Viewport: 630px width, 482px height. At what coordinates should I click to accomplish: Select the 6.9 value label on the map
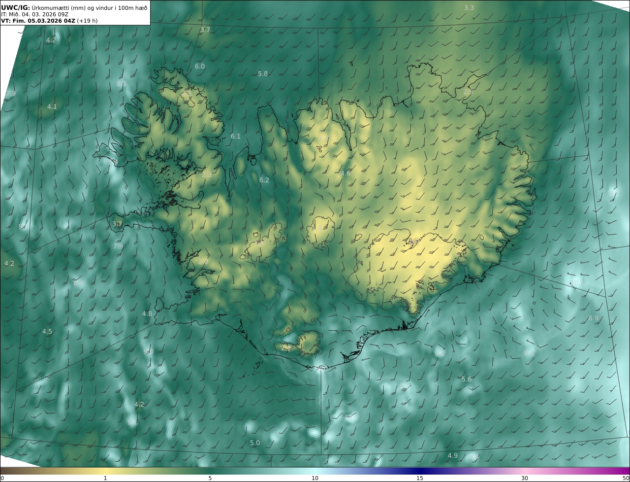[594, 318]
